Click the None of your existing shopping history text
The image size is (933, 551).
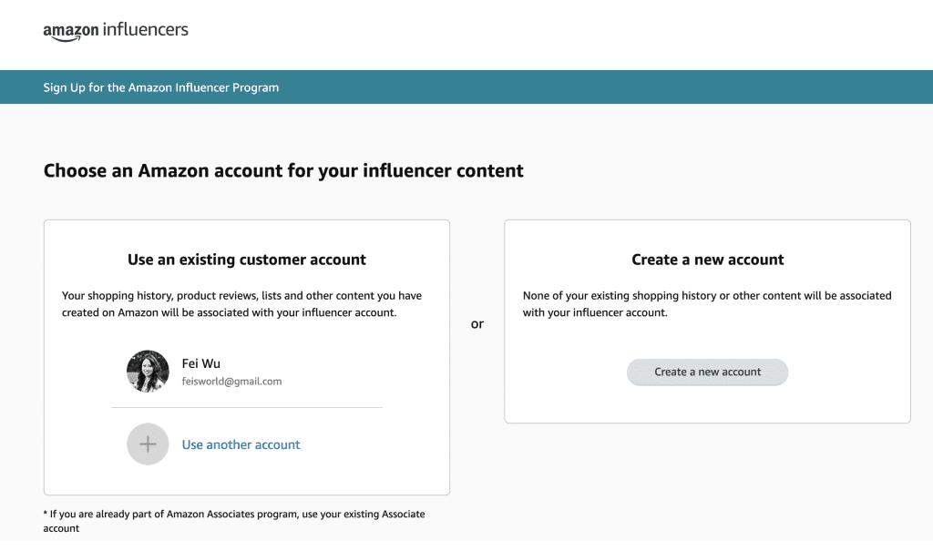707,304
